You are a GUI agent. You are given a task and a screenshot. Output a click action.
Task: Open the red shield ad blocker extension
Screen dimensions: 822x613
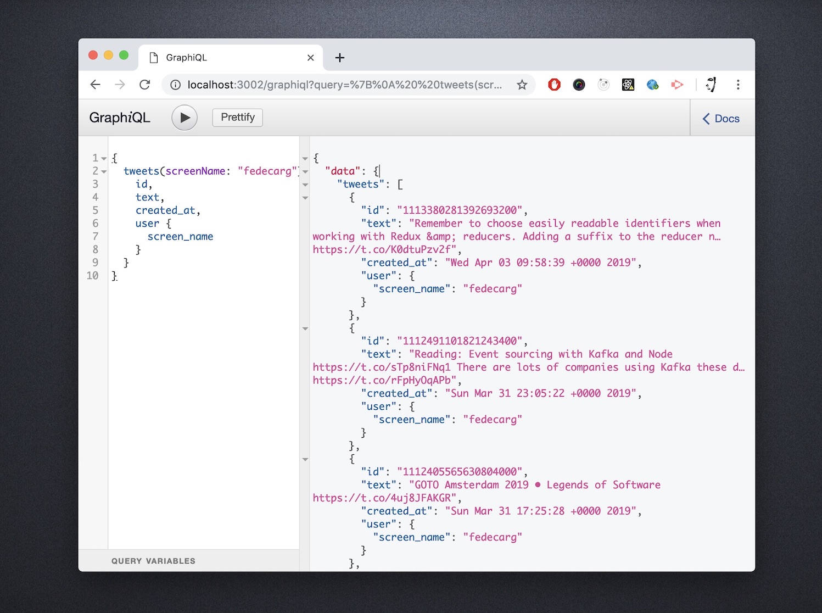click(555, 85)
